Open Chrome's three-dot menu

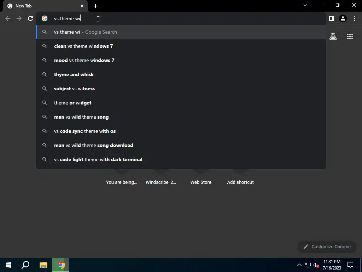354,18
